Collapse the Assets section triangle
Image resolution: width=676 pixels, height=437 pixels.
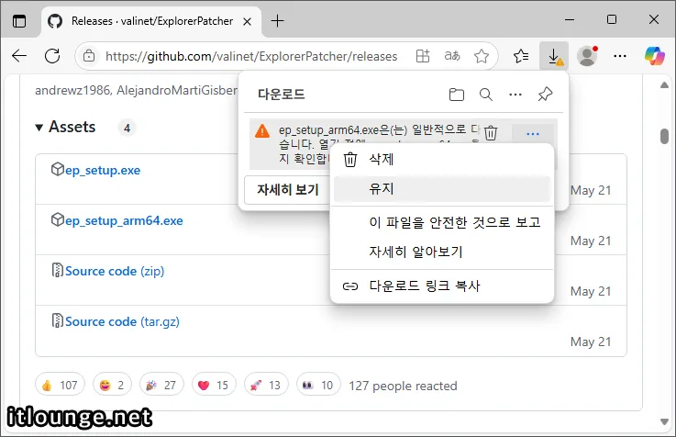tap(39, 128)
